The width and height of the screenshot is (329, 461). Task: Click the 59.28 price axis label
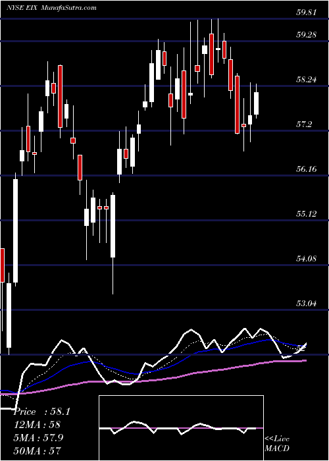coord(306,35)
